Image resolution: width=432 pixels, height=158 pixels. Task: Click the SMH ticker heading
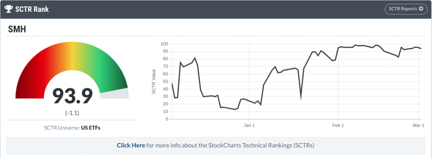[17, 29]
